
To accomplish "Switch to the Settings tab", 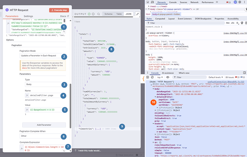I will [x=28, y=16].
